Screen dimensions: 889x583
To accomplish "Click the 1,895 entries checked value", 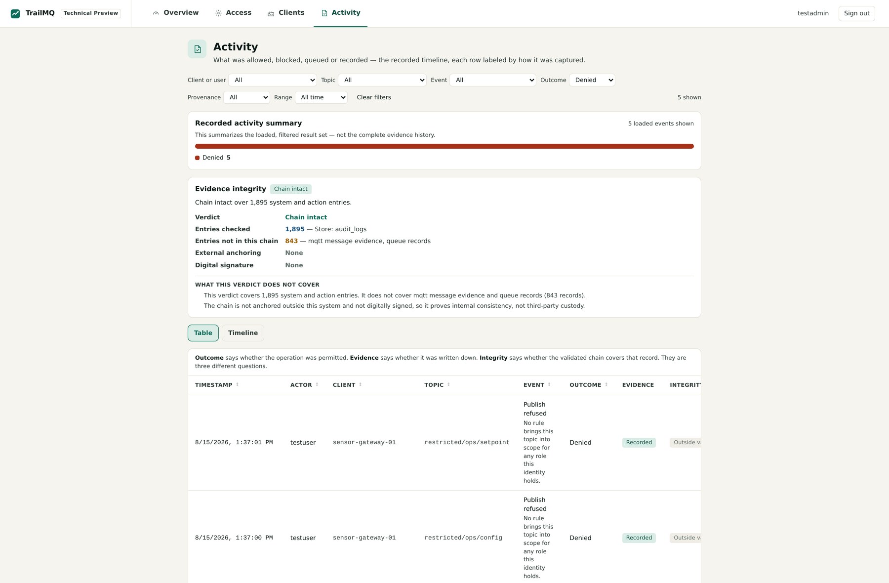I will [x=294, y=229].
